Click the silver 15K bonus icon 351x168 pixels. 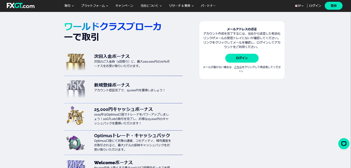click(76, 89)
